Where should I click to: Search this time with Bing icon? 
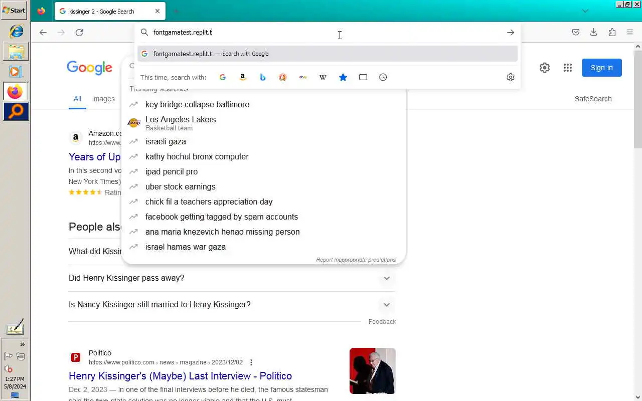point(263,77)
